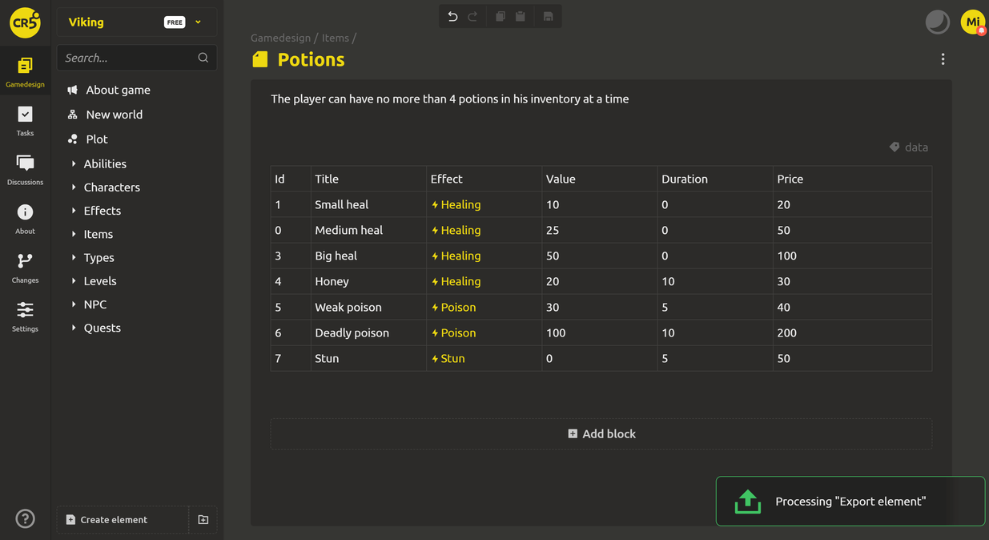Open the Tasks section in sidebar
989x540 pixels.
click(x=25, y=121)
